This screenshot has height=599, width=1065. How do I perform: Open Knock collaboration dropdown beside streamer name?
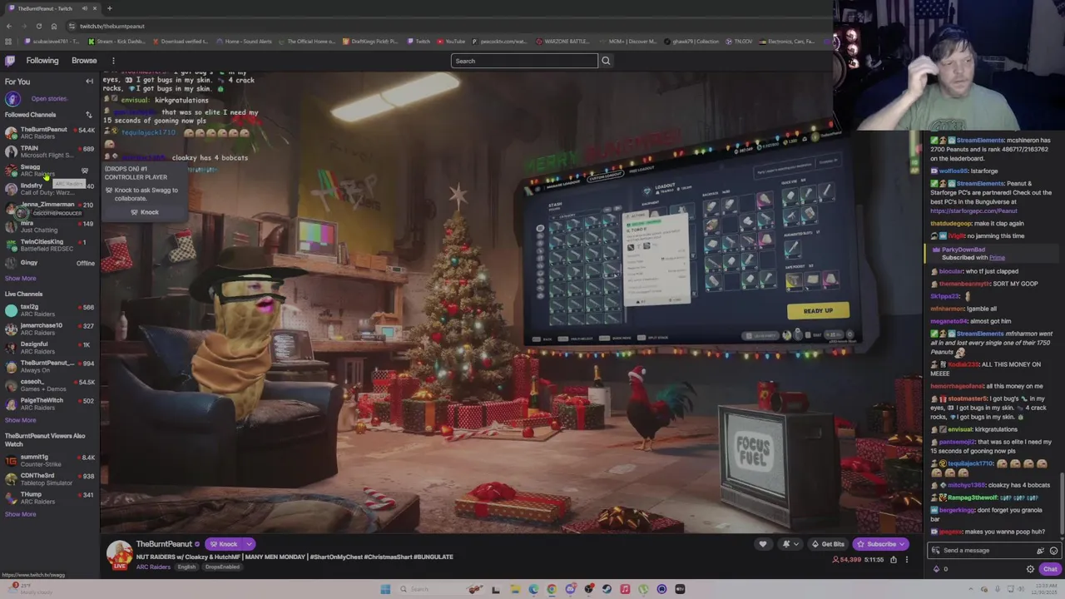point(249,544)
